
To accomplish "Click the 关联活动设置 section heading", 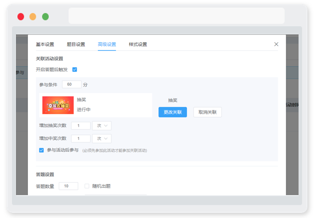I will (49, 59).
